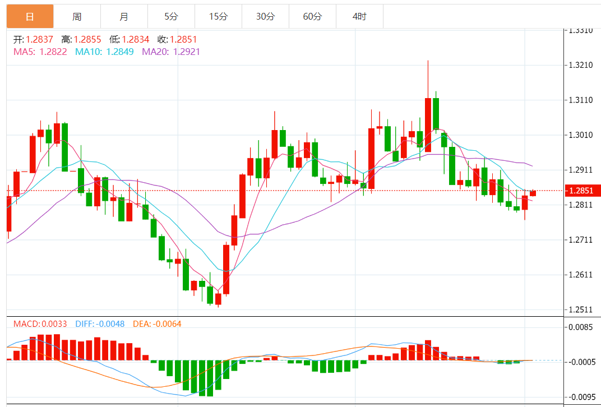
Task: Click the 1.3110 price axis label
Action: (x=581, y=100)
